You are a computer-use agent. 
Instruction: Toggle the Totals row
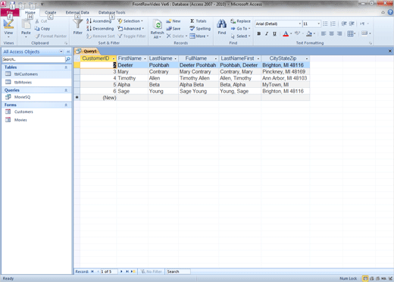click(x=199, y=21)
